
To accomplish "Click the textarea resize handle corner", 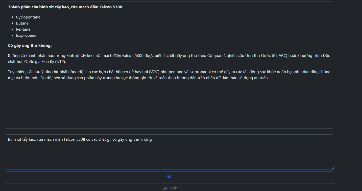I will coord(333,168).
